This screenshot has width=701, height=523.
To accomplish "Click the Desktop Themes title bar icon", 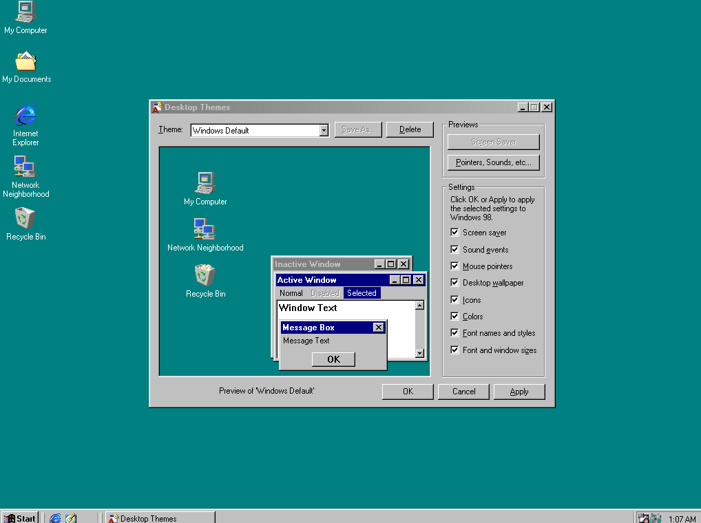I will coord(157,107).
